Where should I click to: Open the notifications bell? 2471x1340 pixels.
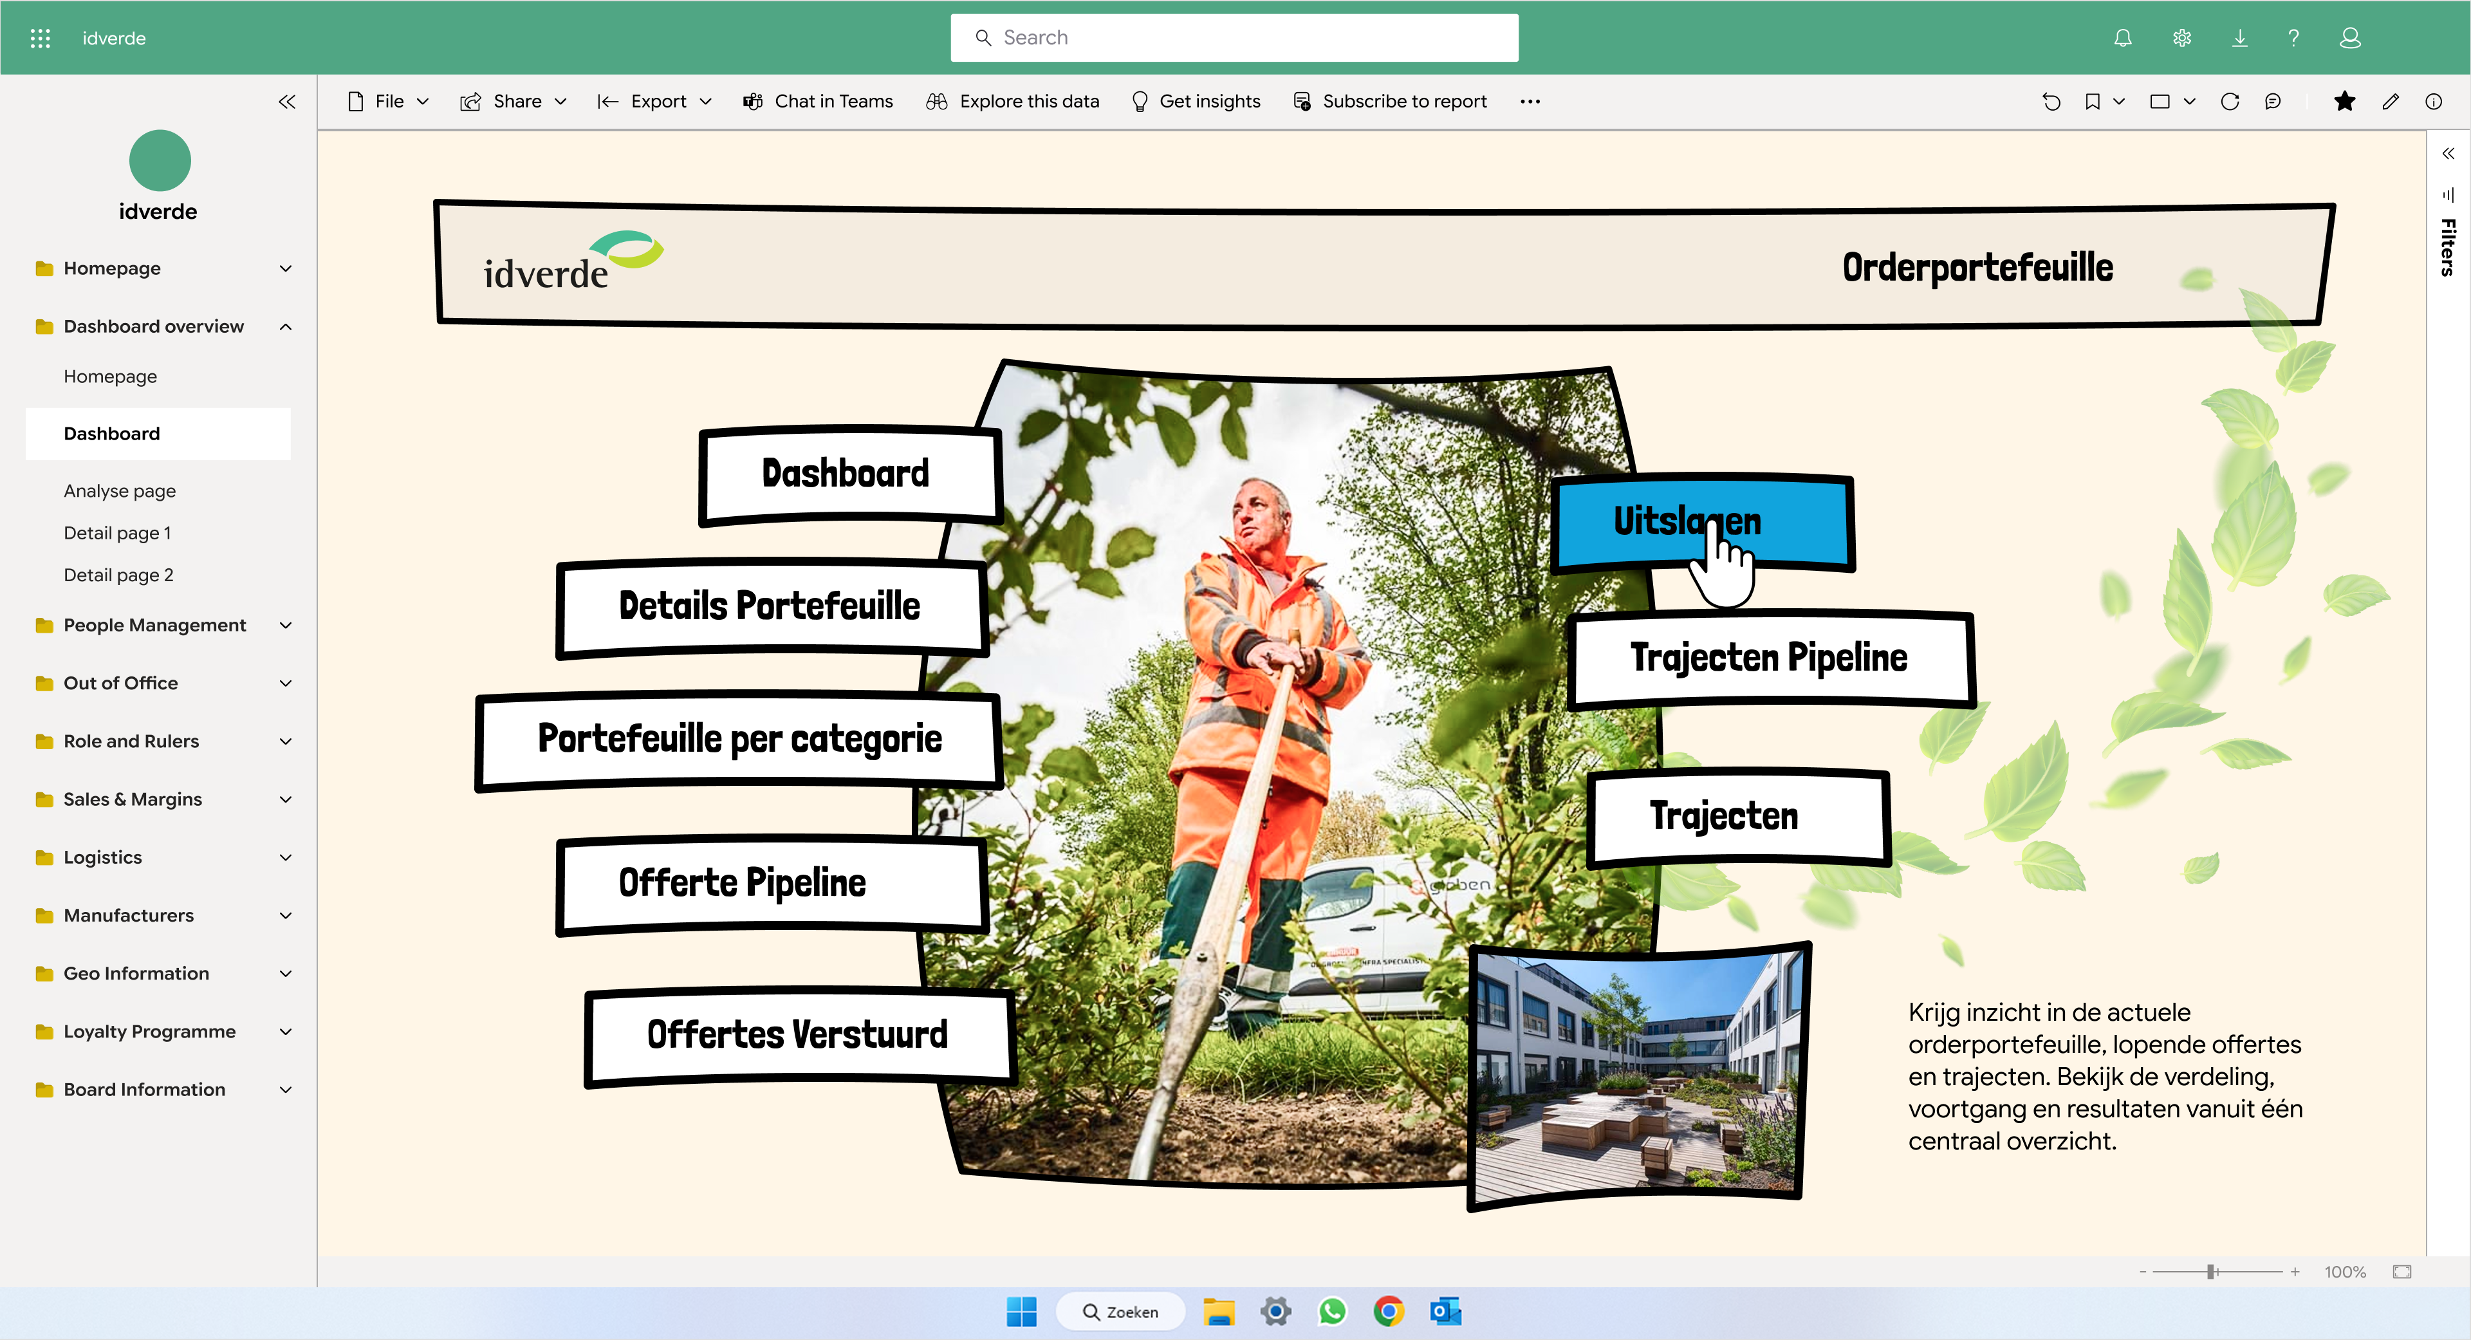point(2122,39)
